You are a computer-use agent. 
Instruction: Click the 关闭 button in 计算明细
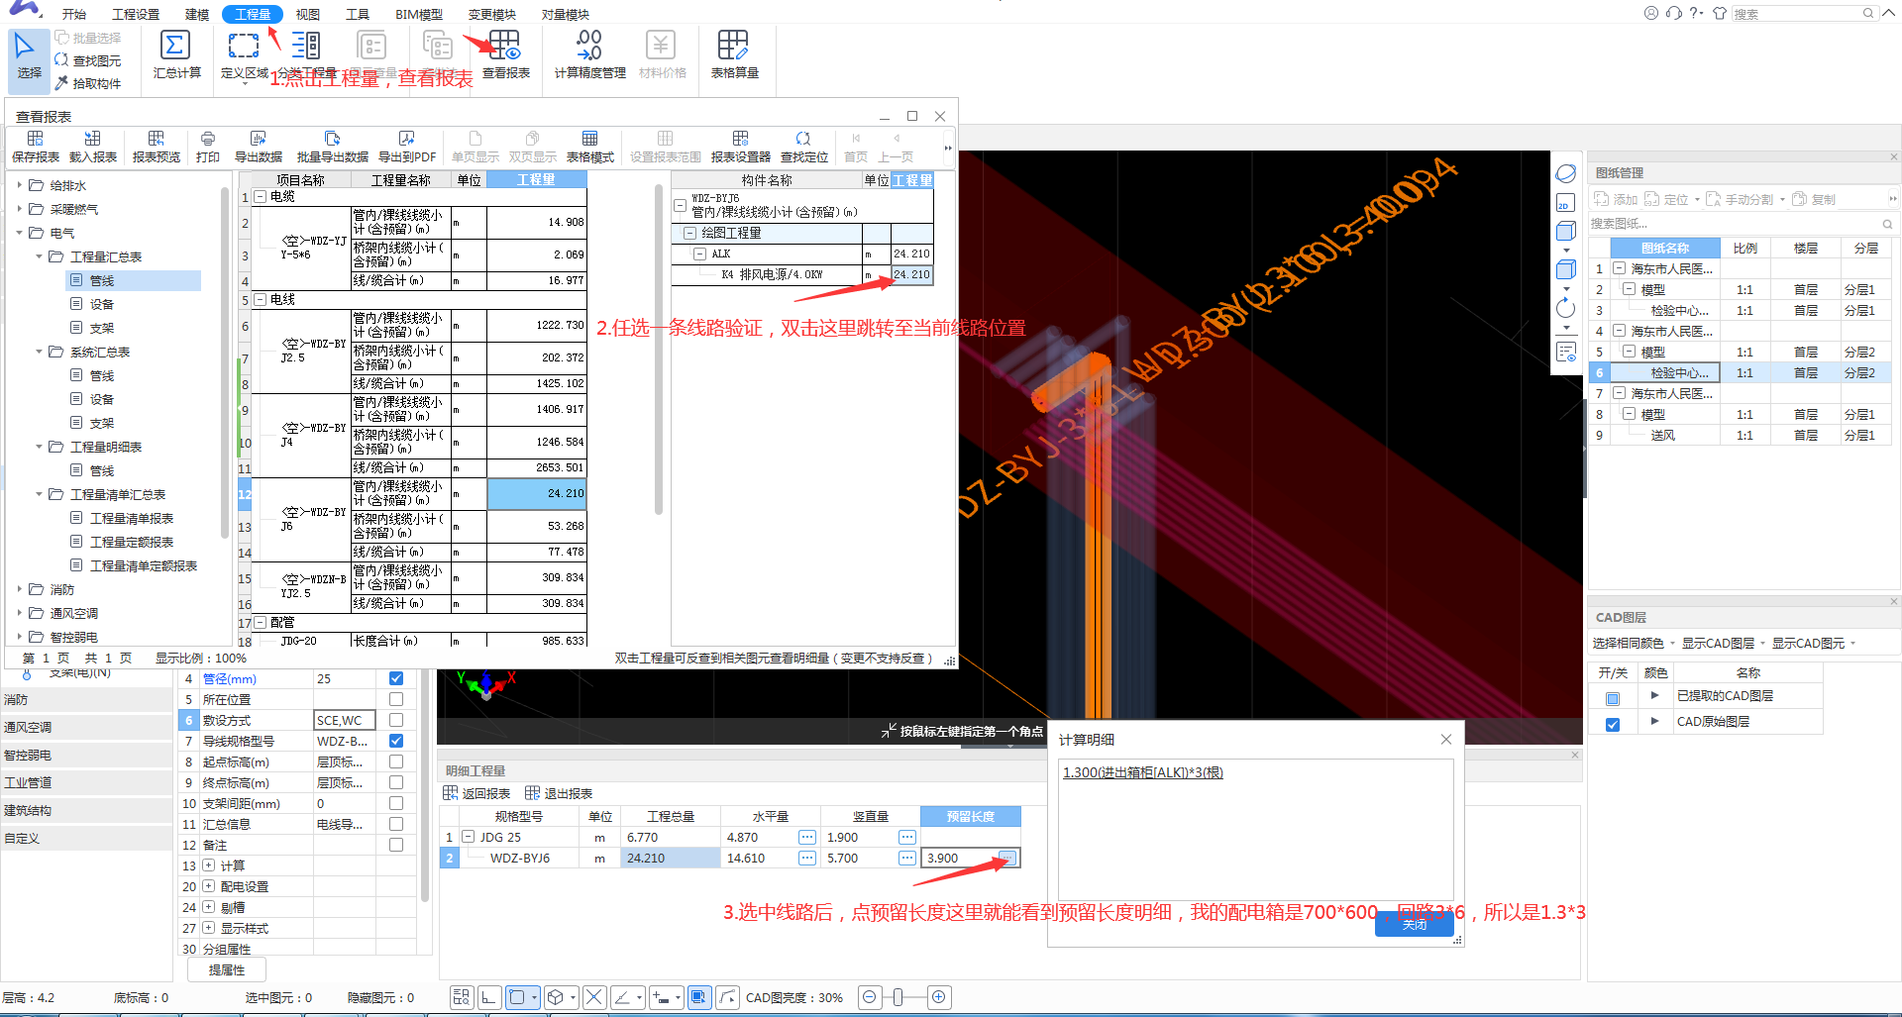tap(1415, 924)
